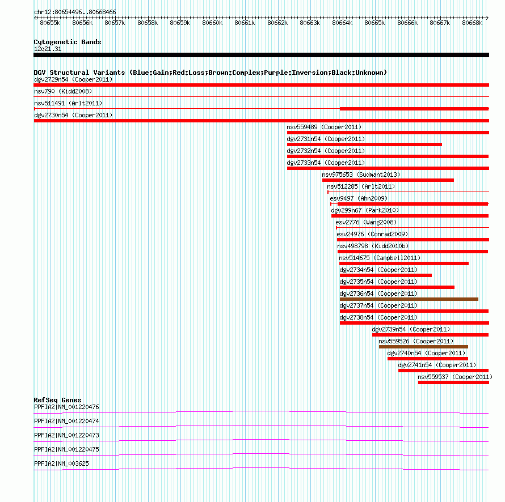Image resolution: width=505 pixels, height=502 pixels.
Task: Select dgv2734n54 (Cooper2011) label
Action: coord(378,270)
